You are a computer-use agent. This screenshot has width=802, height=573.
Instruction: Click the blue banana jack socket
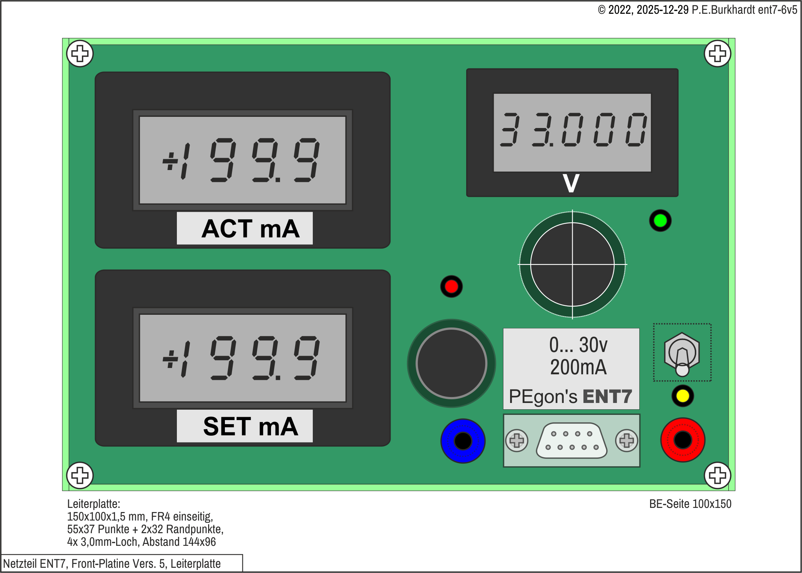coord(463,441)
